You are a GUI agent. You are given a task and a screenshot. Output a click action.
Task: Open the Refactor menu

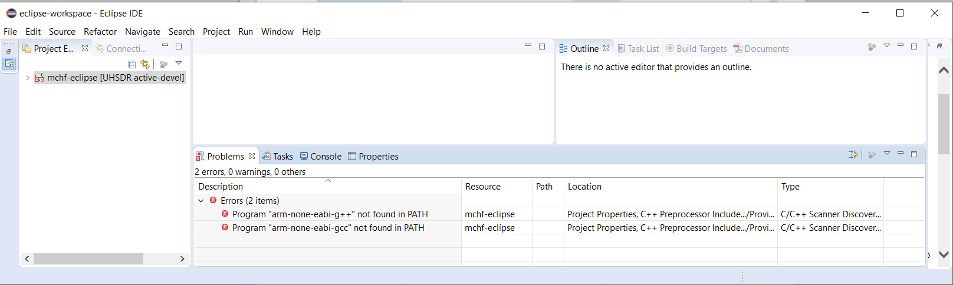pyautogui.click(x=100, y=32)
